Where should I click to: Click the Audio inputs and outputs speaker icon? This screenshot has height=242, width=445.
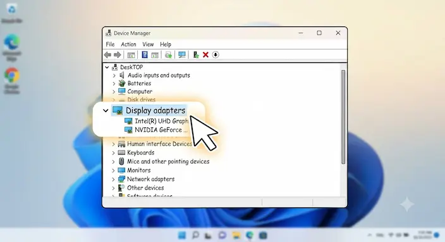[x=122, y=75]
